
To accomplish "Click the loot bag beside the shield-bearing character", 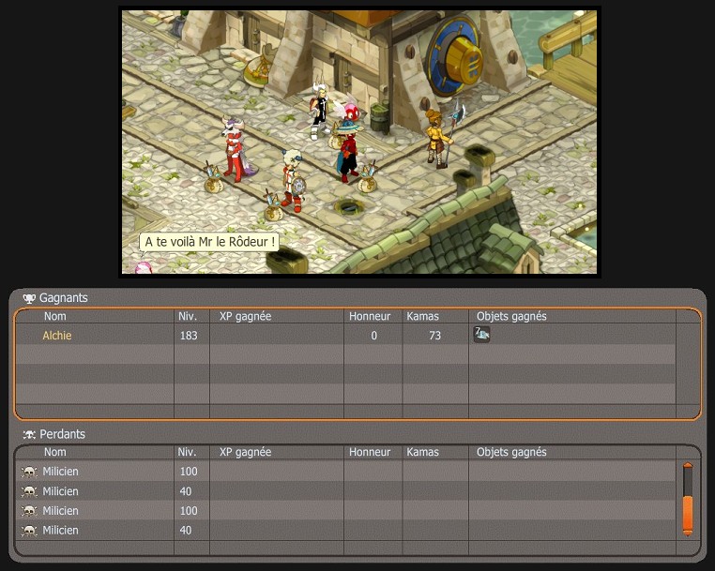I will 273,207.
